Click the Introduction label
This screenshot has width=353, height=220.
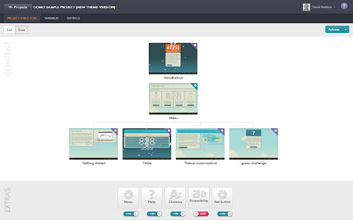coord(173,78)
